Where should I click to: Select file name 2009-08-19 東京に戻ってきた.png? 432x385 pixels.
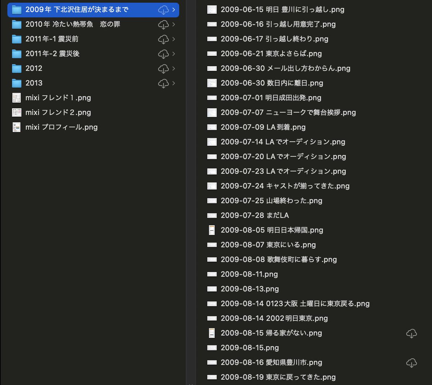tap(278, 377)
